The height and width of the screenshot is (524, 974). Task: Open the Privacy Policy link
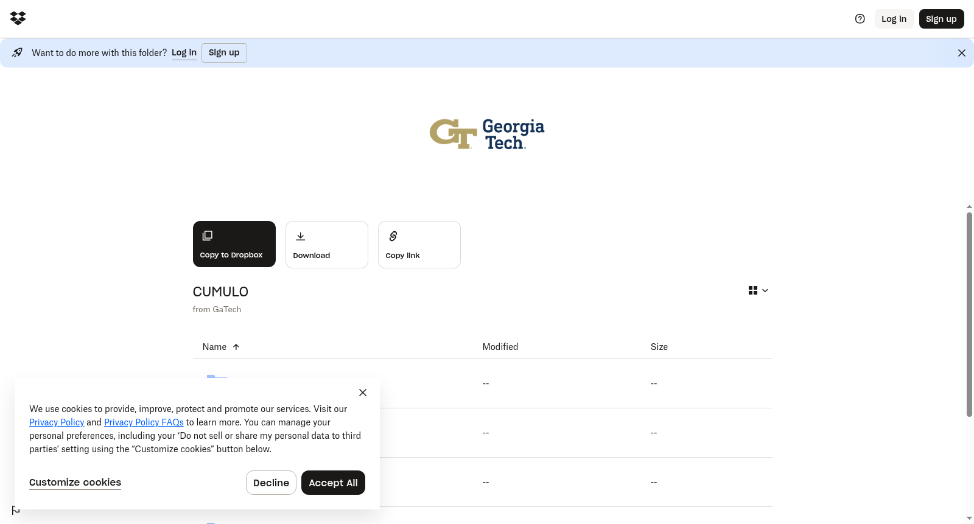[x=57, y=422]
